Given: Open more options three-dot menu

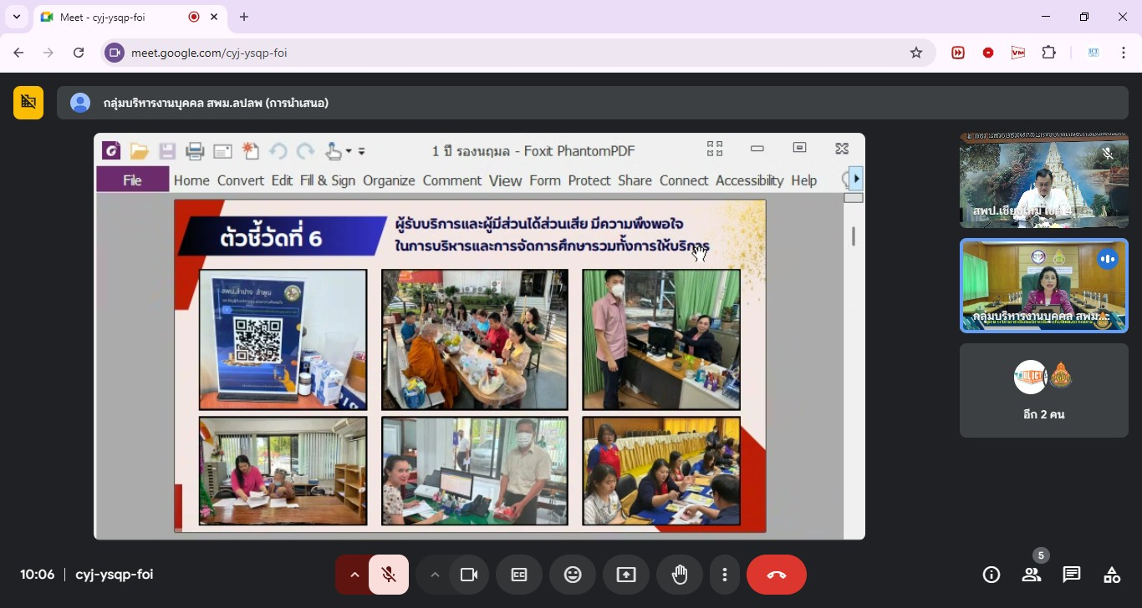Looking at the screenshot, I should (725, 575).
